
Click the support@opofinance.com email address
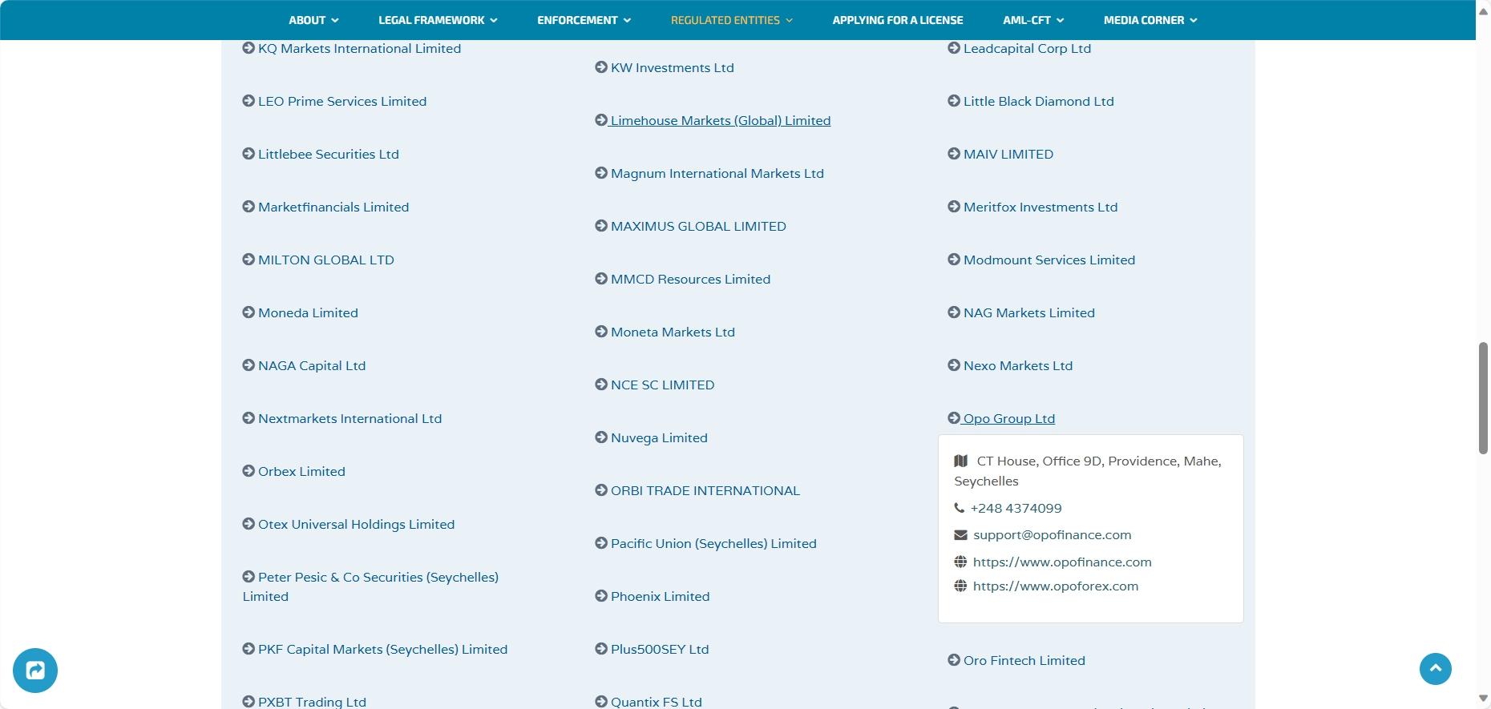click(x=1052, y=534)
